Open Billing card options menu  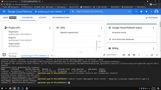point(153,48)
